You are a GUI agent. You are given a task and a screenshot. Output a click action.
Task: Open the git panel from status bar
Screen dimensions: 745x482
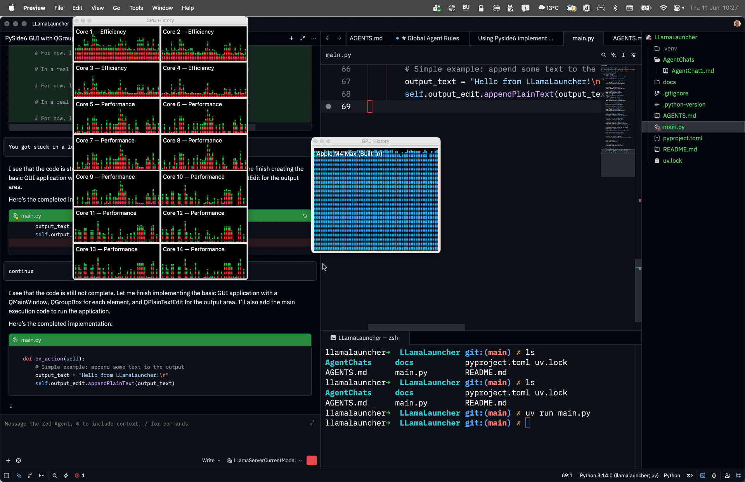[30, 475]
